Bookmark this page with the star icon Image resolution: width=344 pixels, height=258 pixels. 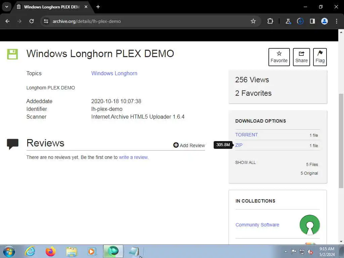coord(253,21)
